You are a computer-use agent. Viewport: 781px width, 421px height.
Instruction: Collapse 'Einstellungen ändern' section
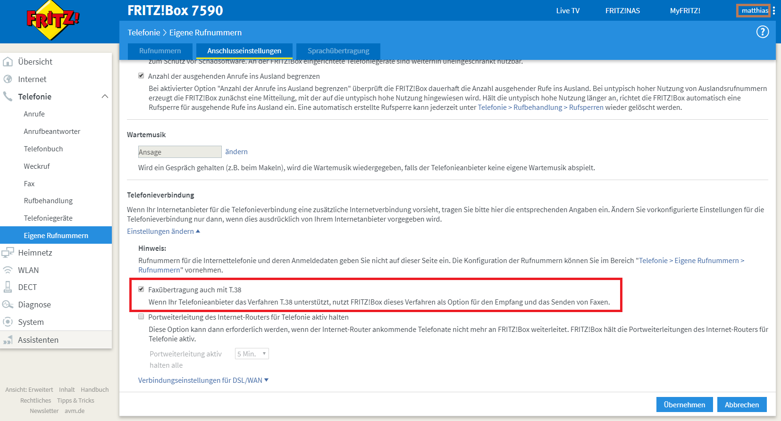tap(163, 231)
